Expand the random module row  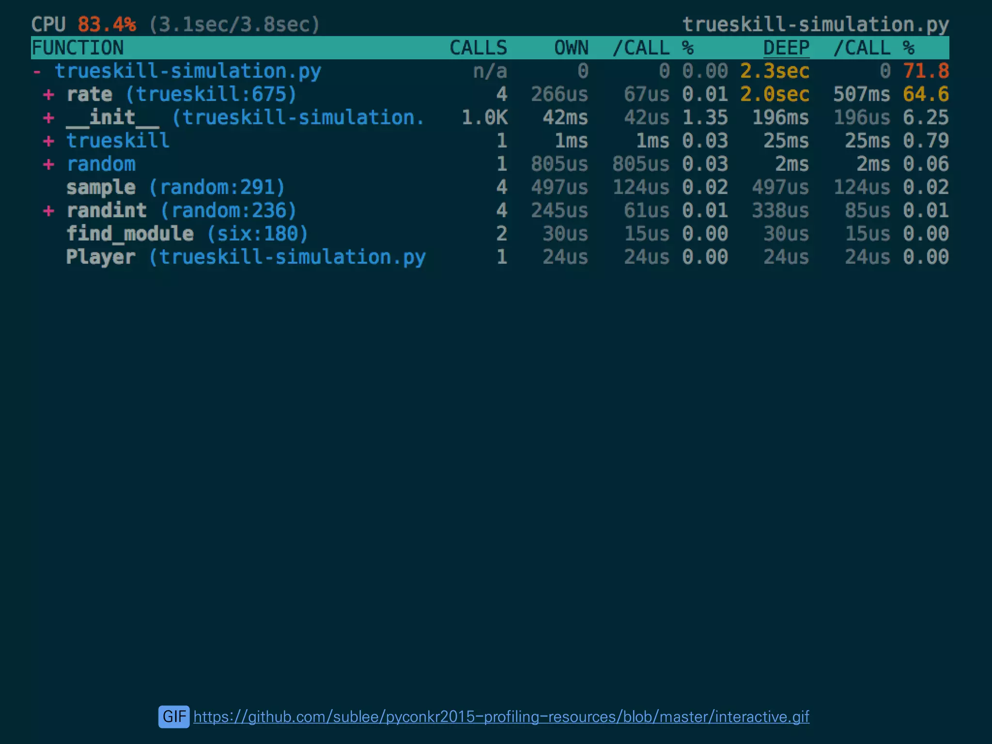pos(48,164)
